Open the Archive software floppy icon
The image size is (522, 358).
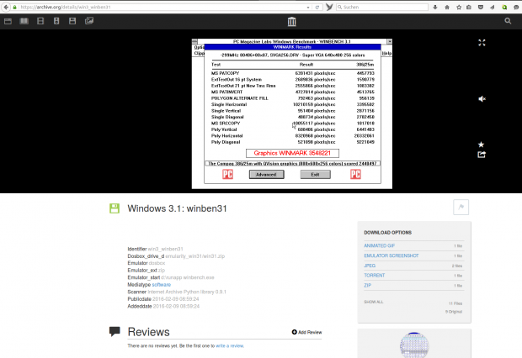coord(72,21)
